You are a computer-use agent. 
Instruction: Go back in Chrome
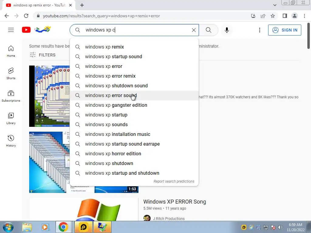click(x=7, y=16)
